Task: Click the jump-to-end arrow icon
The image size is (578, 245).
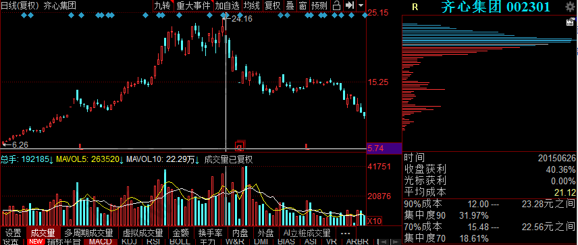Action: coord(350,5)
